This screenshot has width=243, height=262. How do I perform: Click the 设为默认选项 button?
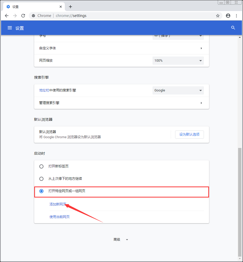tap(189, 134)
